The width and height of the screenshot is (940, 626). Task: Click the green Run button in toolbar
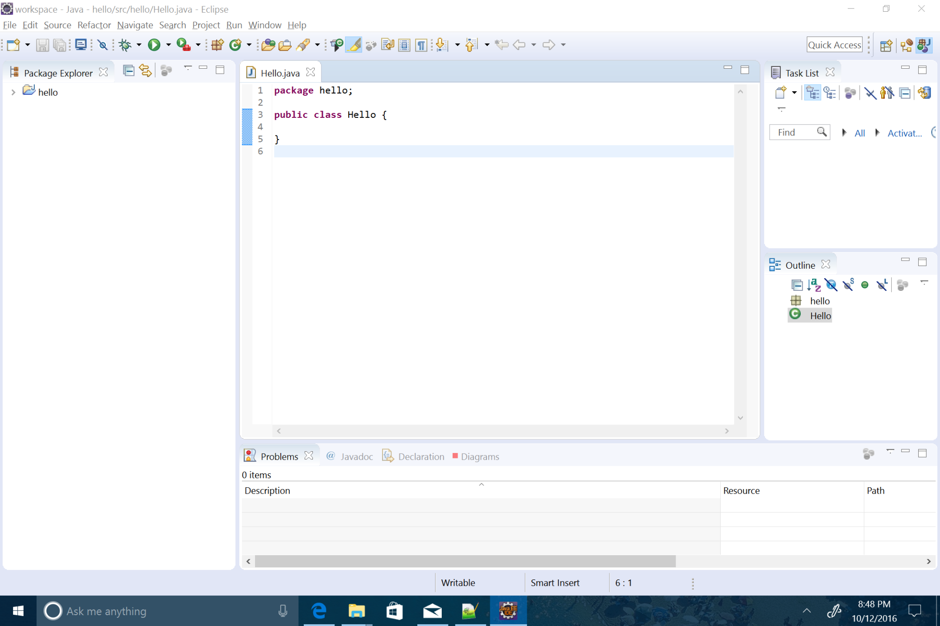click(x=154, y=44)
